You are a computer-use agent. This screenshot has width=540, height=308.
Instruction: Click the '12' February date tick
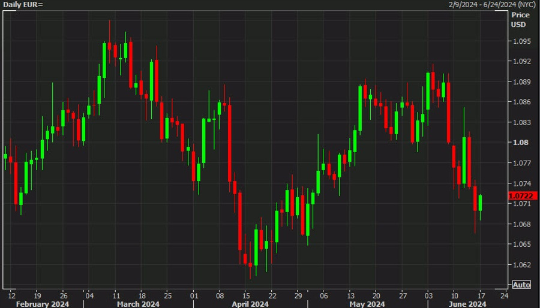pyautogui.click(x=12, y=295)
